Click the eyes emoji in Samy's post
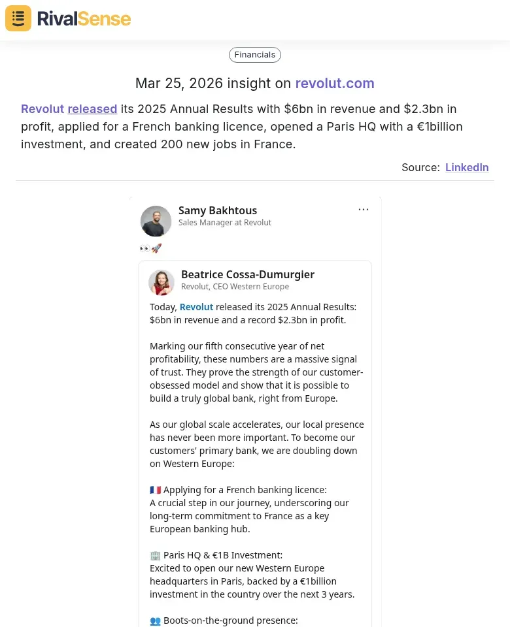This screenshot has width=510, height=627. click(x=144, y=248)
